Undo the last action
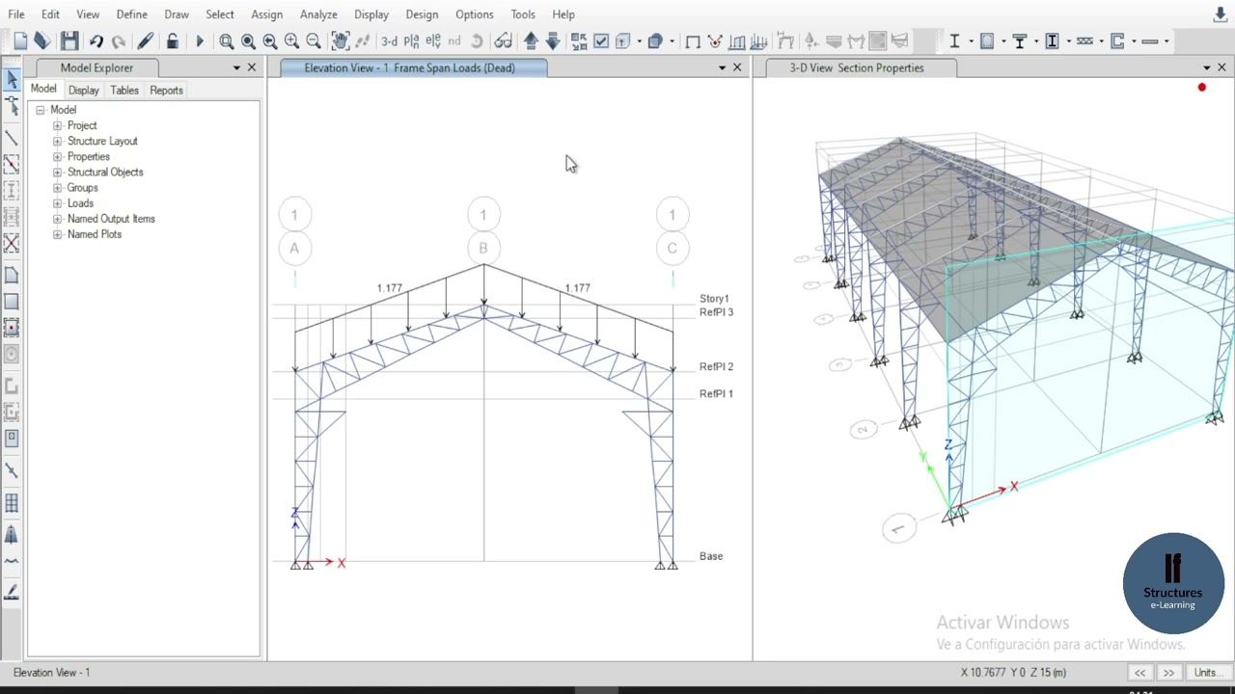 pyautogui.click(x=96, y=40)
